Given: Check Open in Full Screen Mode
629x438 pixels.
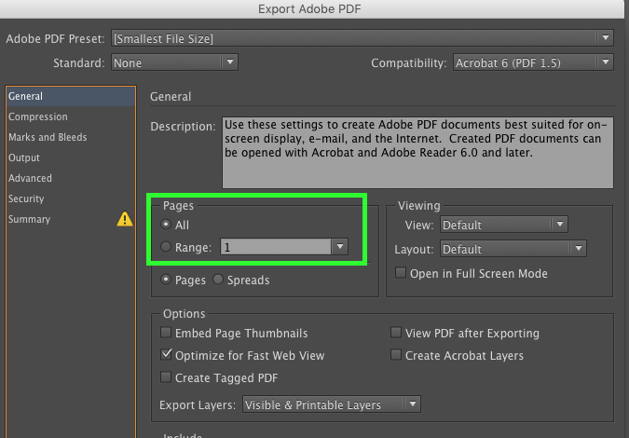Looking at the screenshot, I should click(401, 274).
